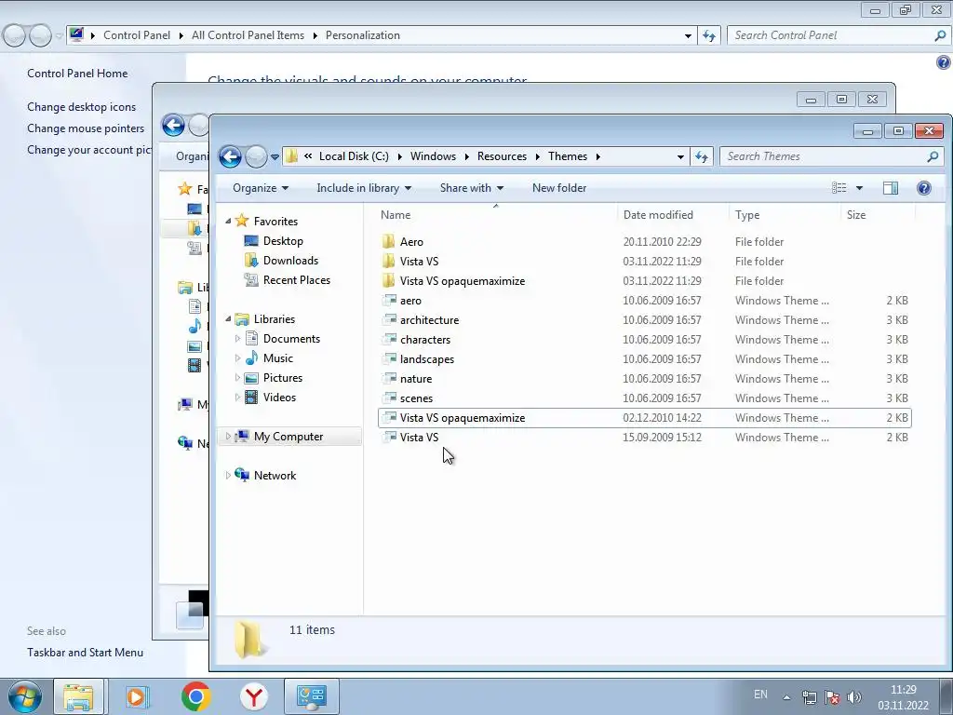Viewport: 953px width, 715px height.
Task: Expand Network tree node
Action: [x=229, y=476]
